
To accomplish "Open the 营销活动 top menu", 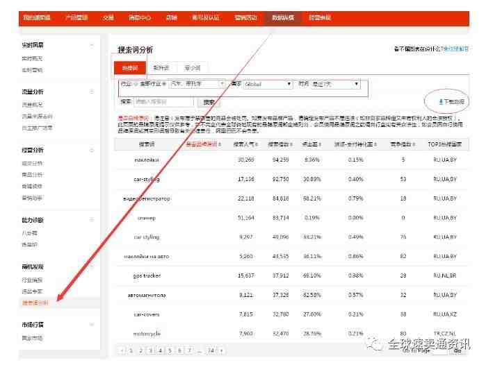I will point(246,17).
